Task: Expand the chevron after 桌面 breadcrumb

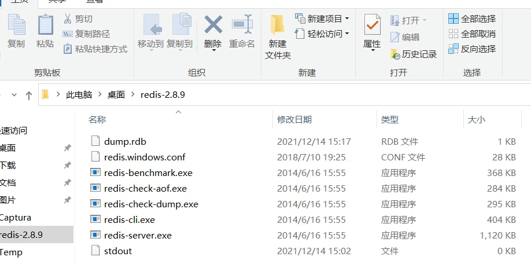Action: (133, 94)
